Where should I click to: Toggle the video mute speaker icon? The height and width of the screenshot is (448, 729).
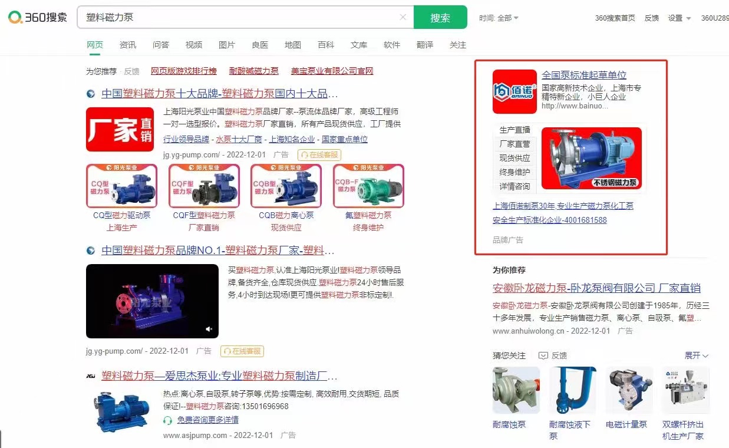209,329
